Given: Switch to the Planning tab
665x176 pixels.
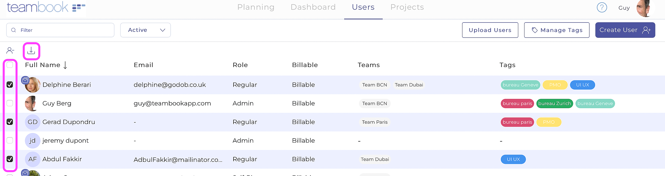Looking at the screenshot, I should tap(256, 7).
